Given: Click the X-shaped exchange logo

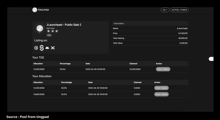Looking at the screenshot, I should (x=53, y=48).
